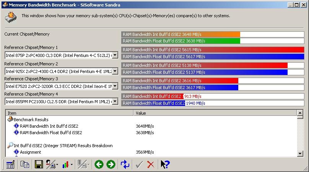Click the magnifier icon beside Results Breakdown
Viewport: 309px width, 172px height.
point(10,145)
